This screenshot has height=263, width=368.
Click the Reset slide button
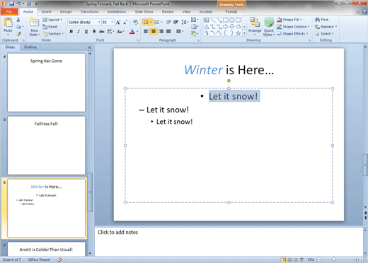50,27
